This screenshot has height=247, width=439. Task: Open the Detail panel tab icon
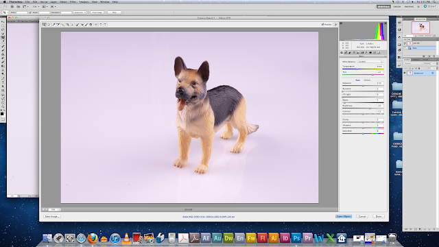(350, 53)
